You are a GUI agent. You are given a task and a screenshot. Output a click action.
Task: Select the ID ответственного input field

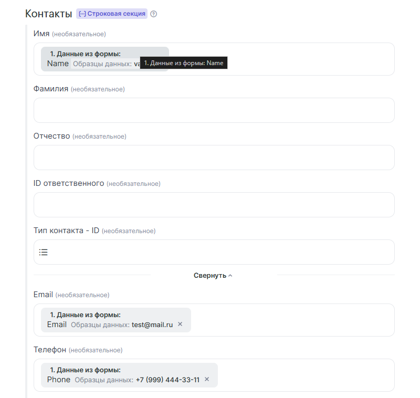pyautogui.click(x=214, y=205)
